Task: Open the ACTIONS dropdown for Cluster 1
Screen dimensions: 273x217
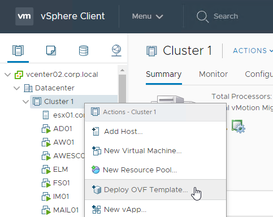Action: (x=253, y=51)
